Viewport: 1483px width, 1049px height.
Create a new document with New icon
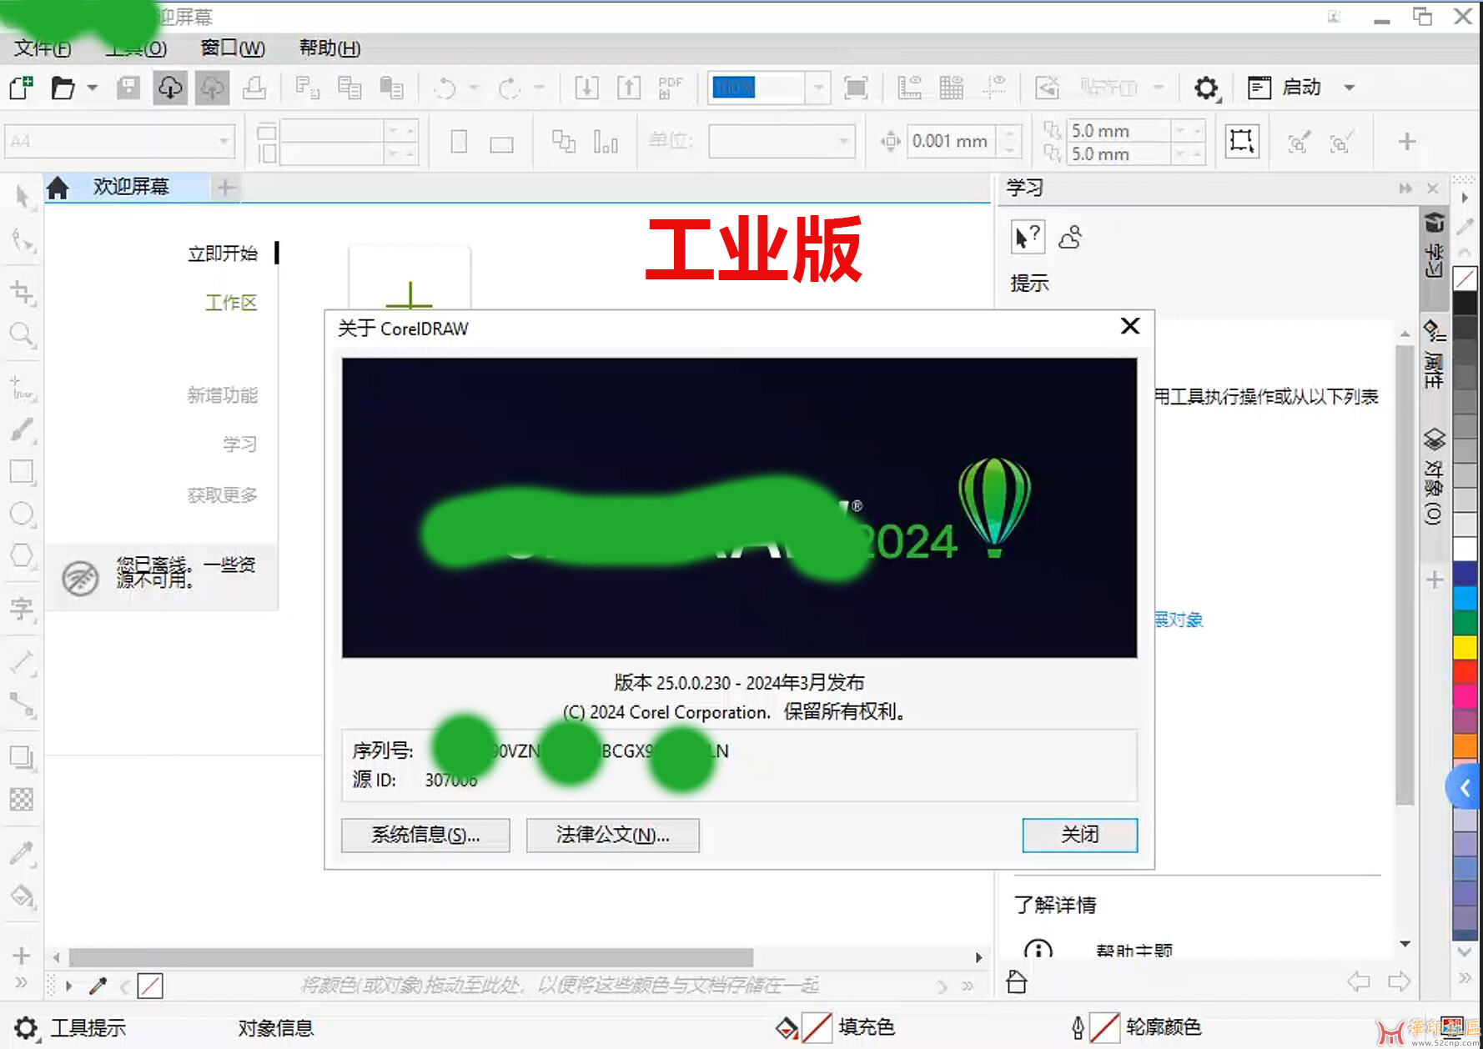tap(21, 88)
